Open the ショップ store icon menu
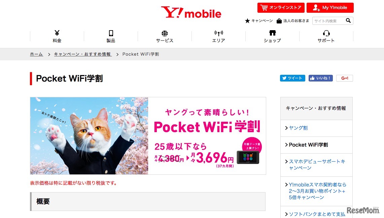The image size is (384, 218). pyautogui.click(x=272, y=36)
